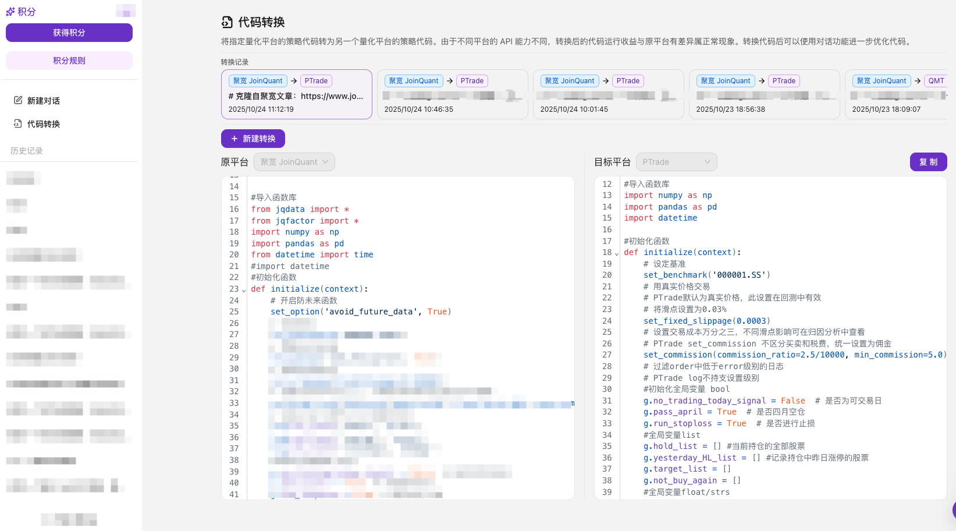Click the points sparkle icon beside 积分
This screenshot has height=531, width=956.
pyautogui.click(x=10, y=12)
